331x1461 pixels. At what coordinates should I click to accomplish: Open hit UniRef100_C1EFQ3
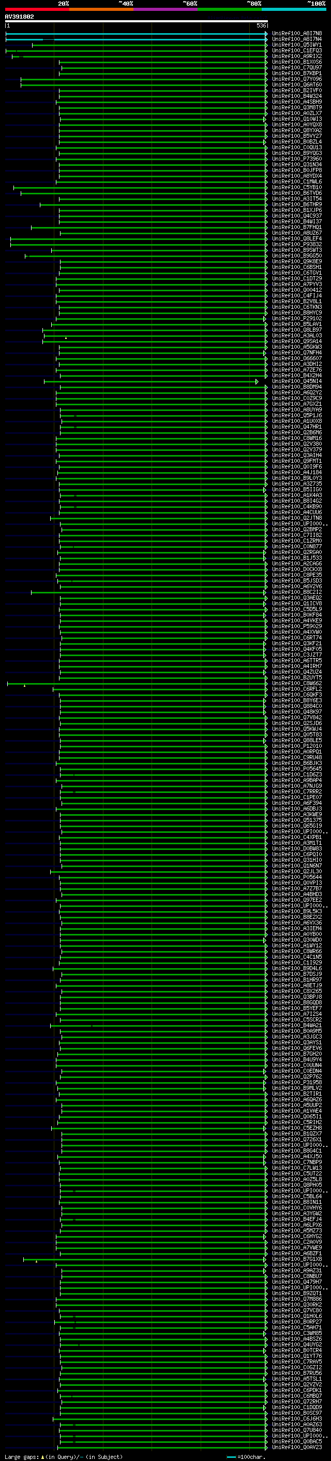tap(297, 50)
